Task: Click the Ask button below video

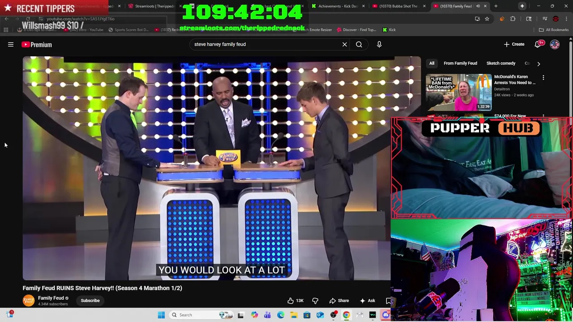Action: [x=367, y=301]
